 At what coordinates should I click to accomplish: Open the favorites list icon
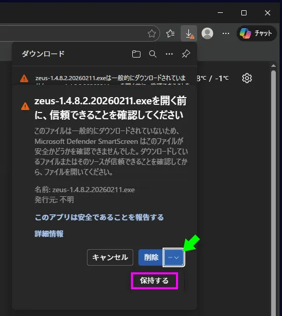coord(170,33)
